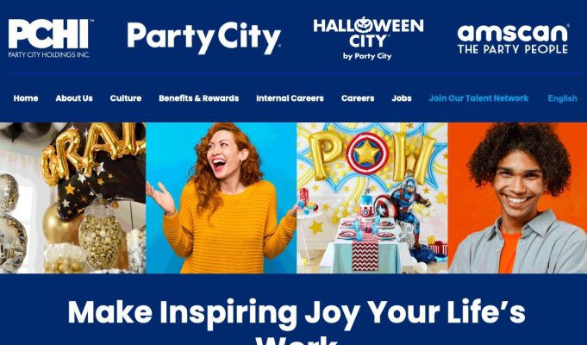Go to the Home menu item
The image size is (587, 345).
[26, 98]
